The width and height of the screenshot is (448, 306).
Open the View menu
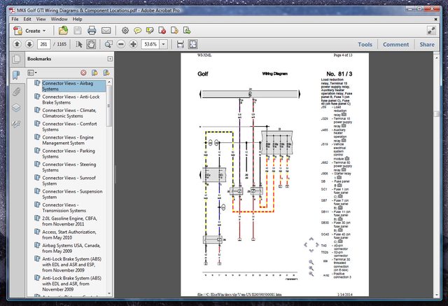[x=43, y=19]
